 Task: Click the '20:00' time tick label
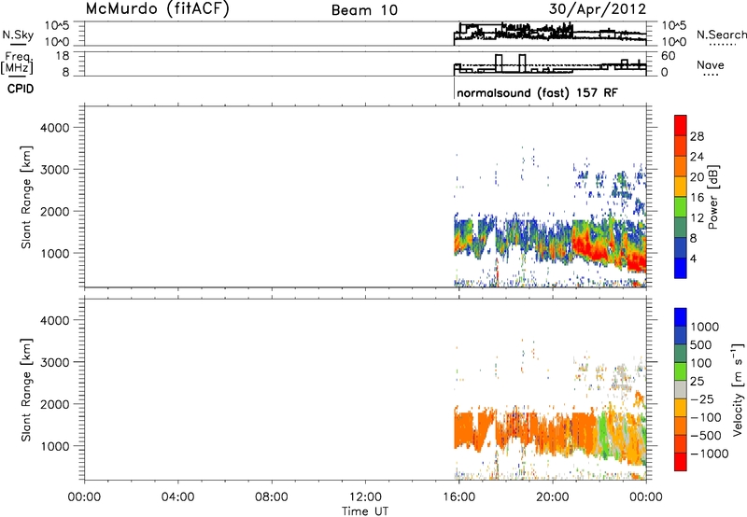click(x=552, y=497)
